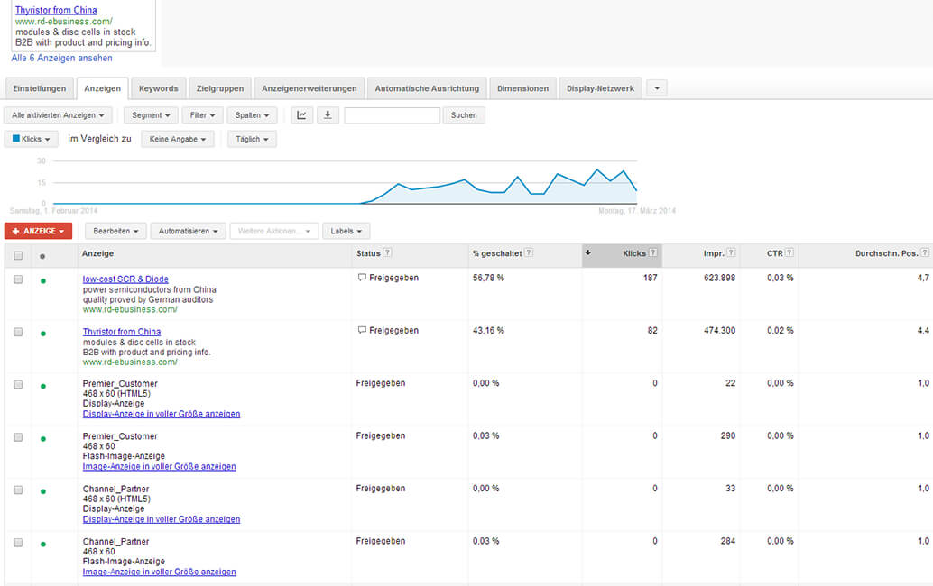This screenshot has height=586, width=933.
Task: Open the Alle aktivierten Anzeigen dropdown
Action: [58, 115]
